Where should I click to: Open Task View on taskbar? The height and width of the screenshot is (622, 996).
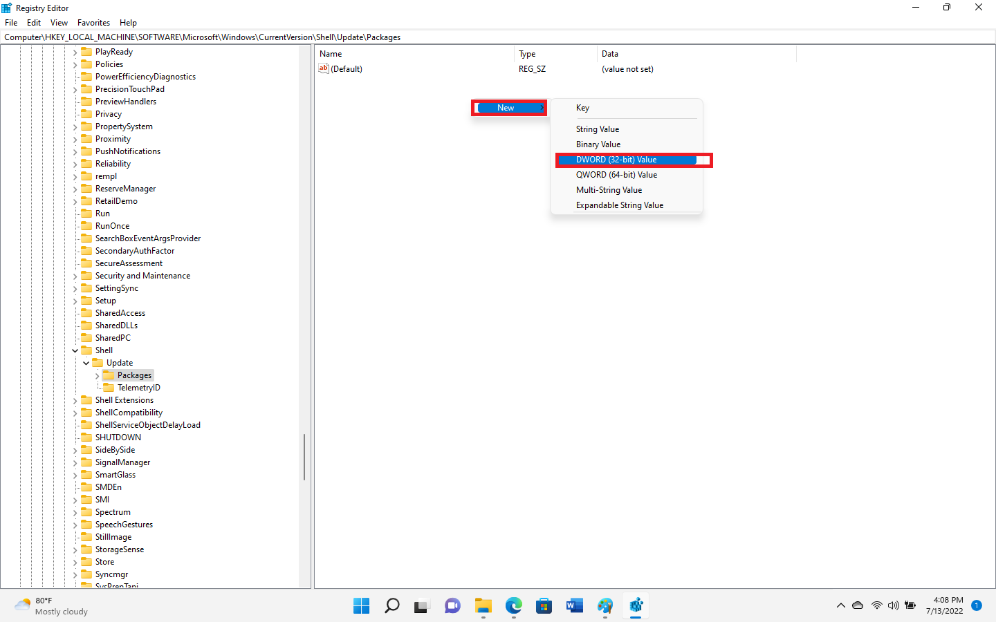click(x=422, y=606)
